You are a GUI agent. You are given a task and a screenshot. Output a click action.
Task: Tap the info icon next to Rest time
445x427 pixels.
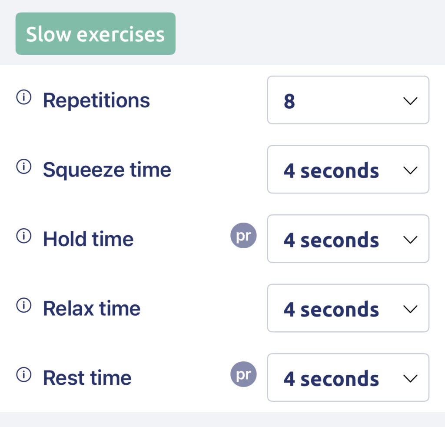tap(23, 375)
